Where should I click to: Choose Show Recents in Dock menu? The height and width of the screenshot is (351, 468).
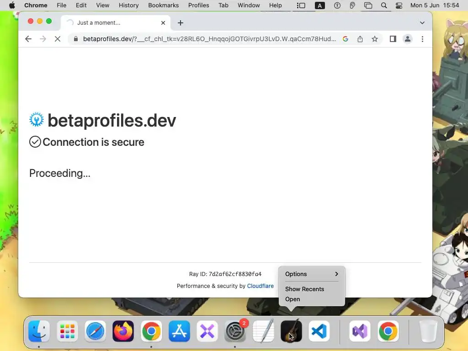(304, 289)
